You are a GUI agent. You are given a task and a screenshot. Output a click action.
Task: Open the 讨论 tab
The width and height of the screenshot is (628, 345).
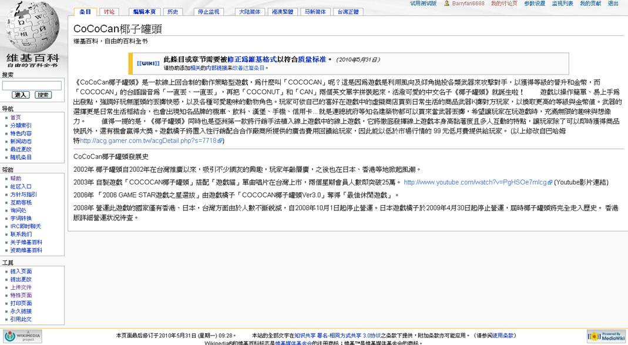click(109, 12)
